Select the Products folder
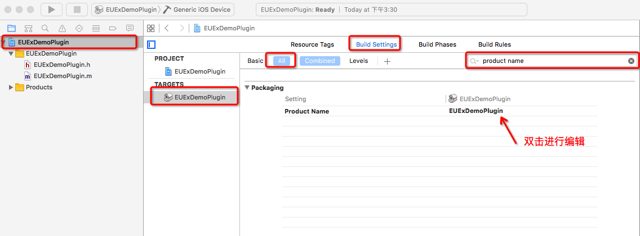 pos(39,87)
